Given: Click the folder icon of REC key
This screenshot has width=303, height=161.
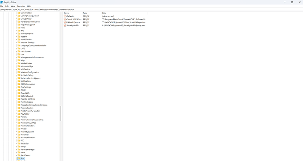Looking at the screenshot, I should (19, 140).
